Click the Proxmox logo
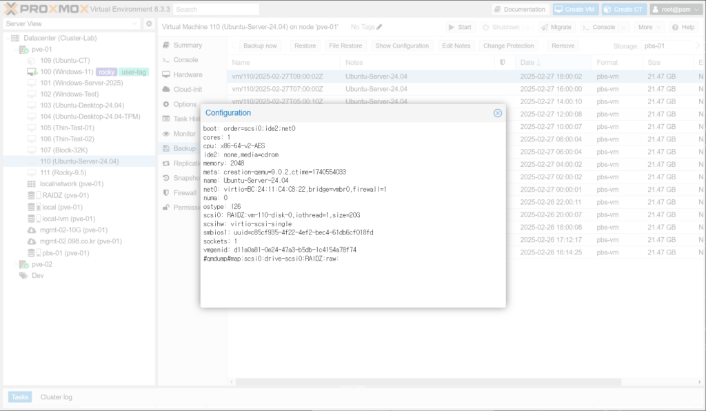706x411 pixels. pyautogui.click(x=41, y=9)
